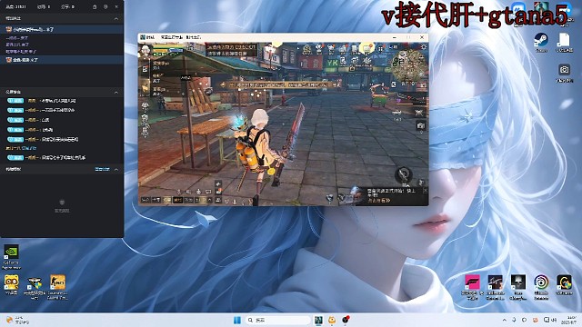The width and height of the screenshot is (582, 327).
Task: Click the first menu in game window title bar
Action: tap(172, 37)
